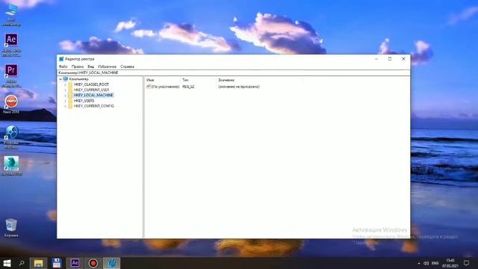
Task: Click the HKEY_USERS folder icon
Action: coord(70,101)
